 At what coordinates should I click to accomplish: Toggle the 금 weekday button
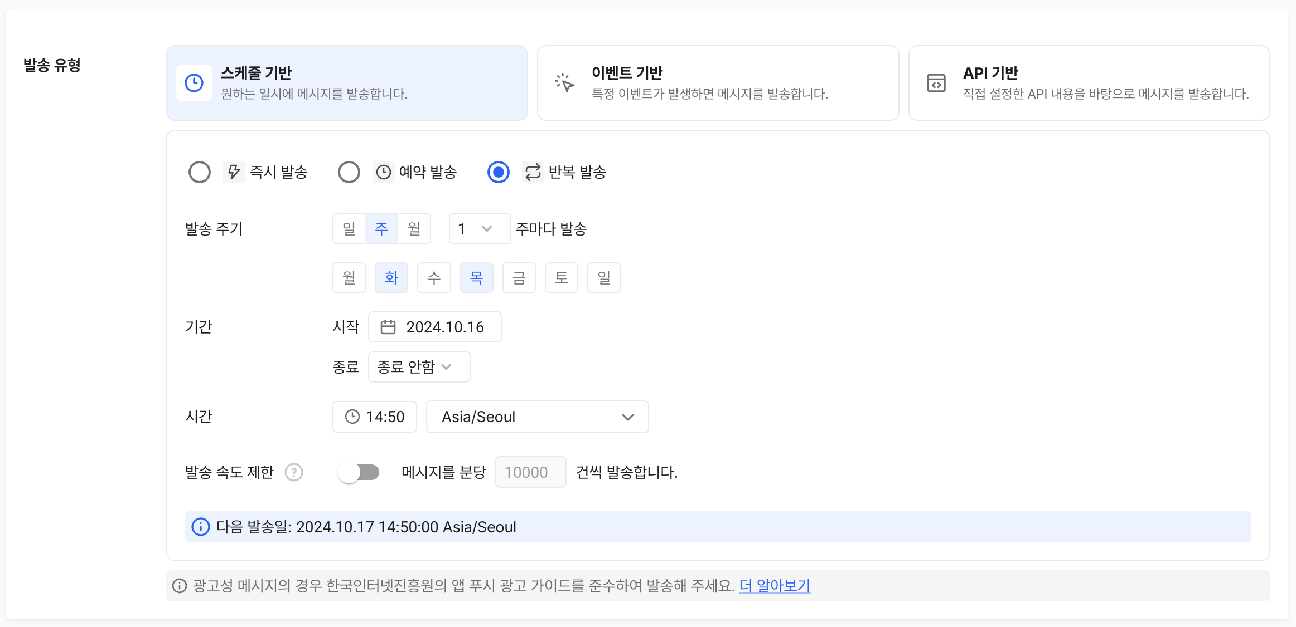tap(519, 278)
